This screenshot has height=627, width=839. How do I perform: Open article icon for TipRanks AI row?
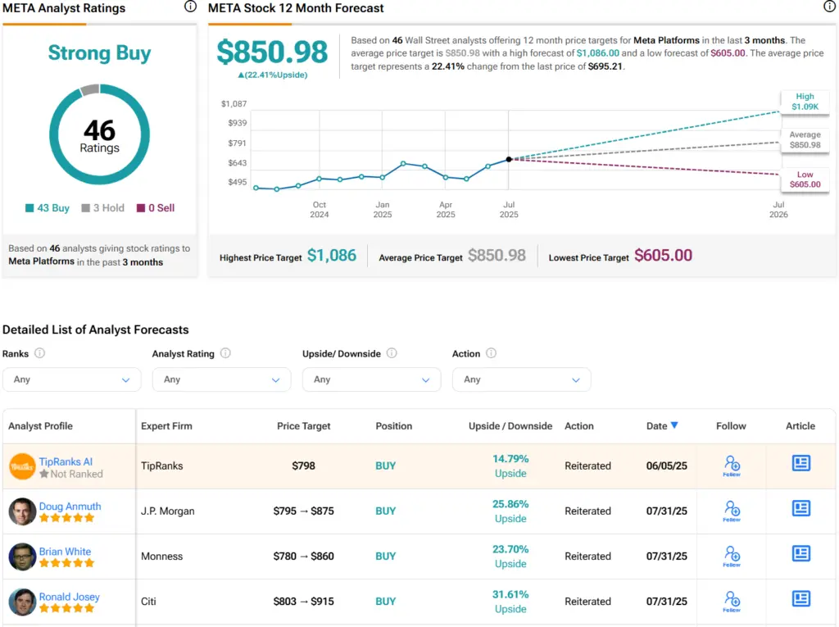[800, 463]
